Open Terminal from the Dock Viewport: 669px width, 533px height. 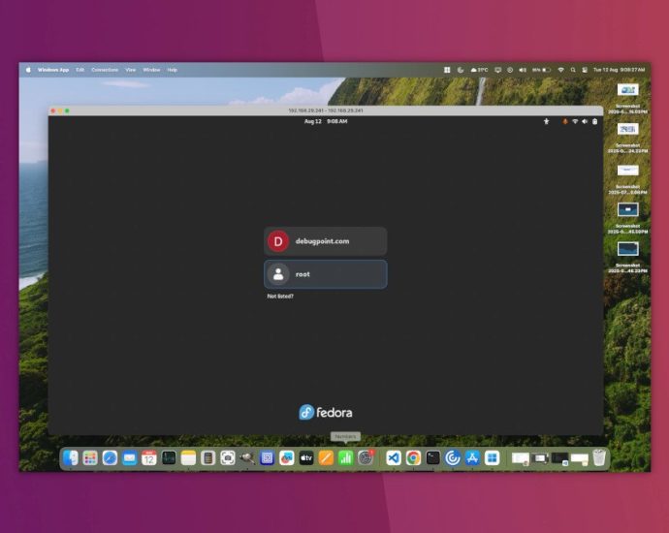tap(432, 457)
